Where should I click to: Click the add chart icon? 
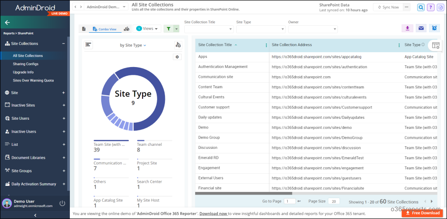[x=178, y=45]
